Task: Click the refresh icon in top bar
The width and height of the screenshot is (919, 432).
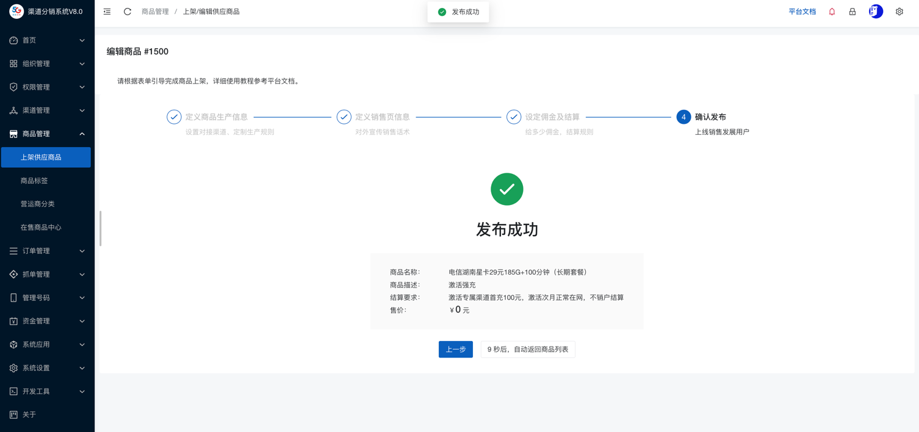Action: pos(128,12)
